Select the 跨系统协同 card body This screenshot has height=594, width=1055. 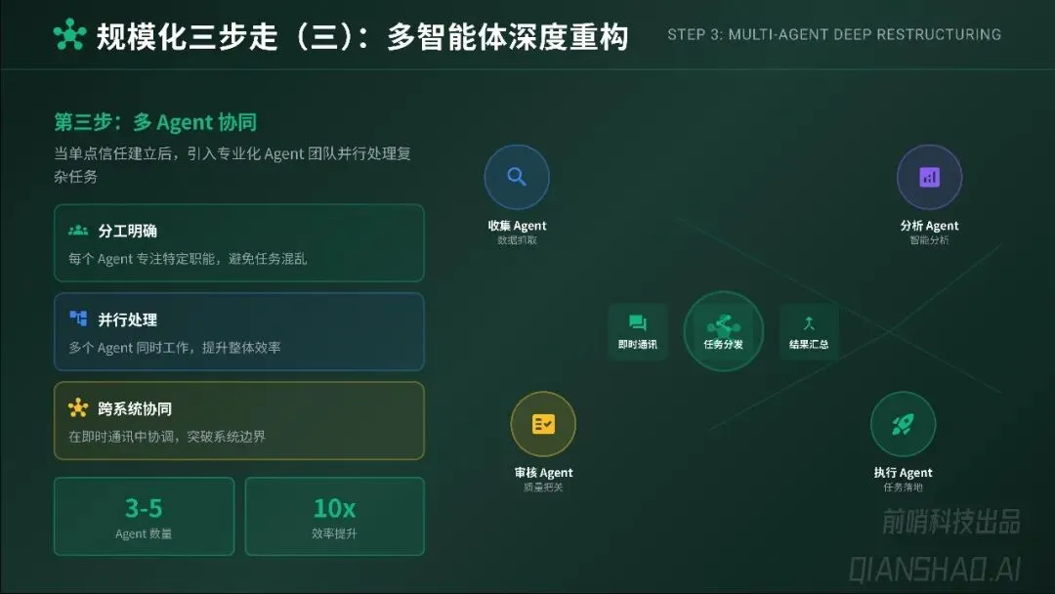pos(239,420)
